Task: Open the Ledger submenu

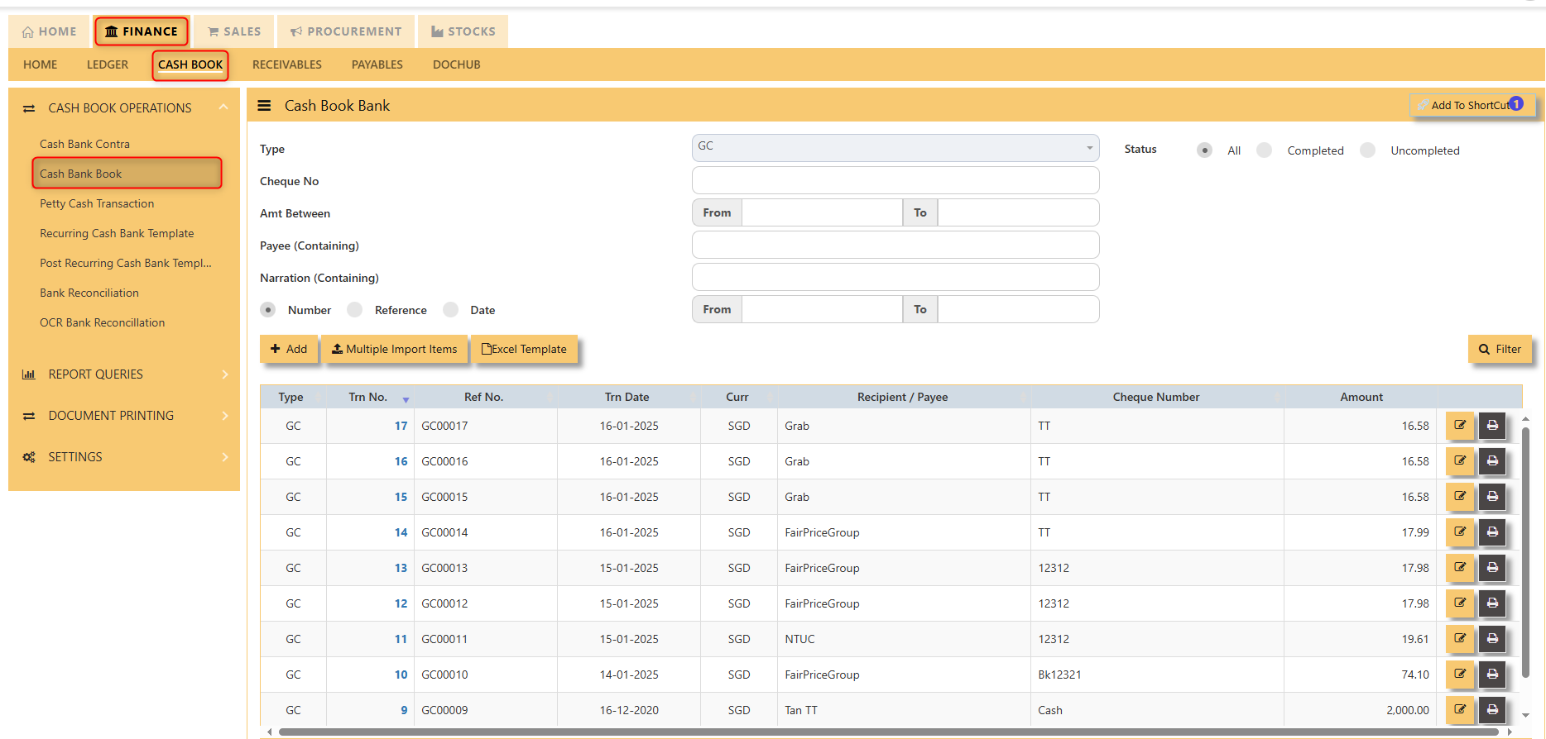Action: (x=108, y=64)
